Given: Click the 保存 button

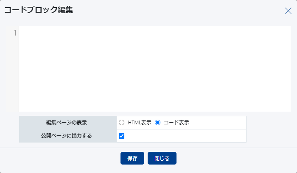Looking at the screenshot, I should click(132, 159).
